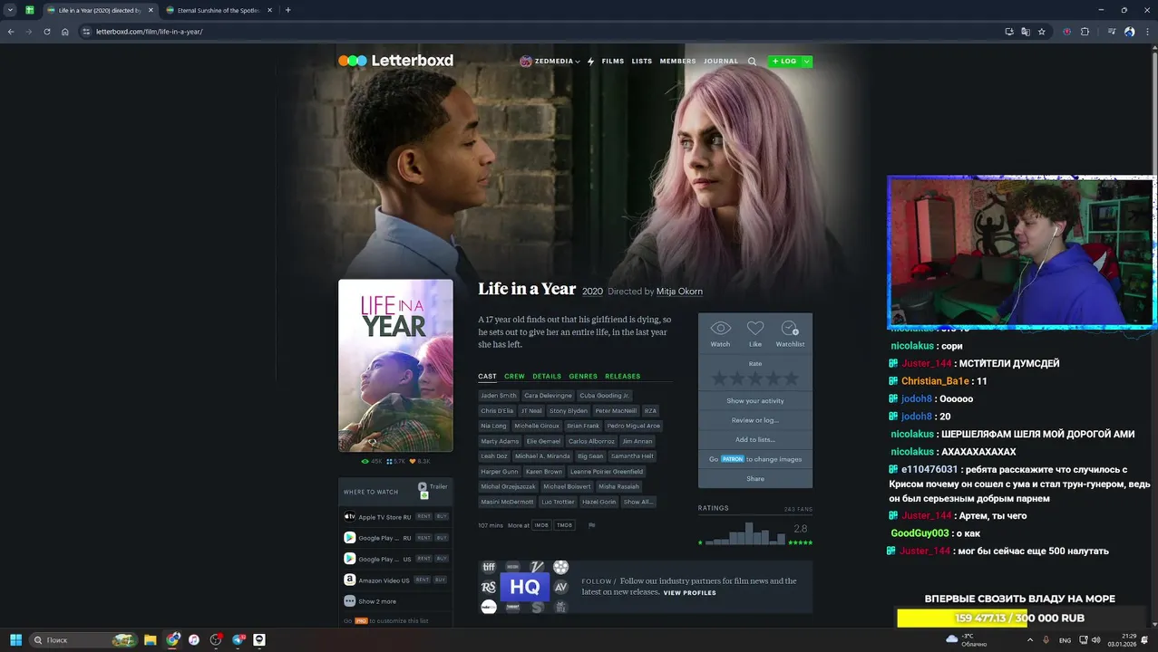Expand Show 2 more services
The image size is (1158, 652).
376,601
